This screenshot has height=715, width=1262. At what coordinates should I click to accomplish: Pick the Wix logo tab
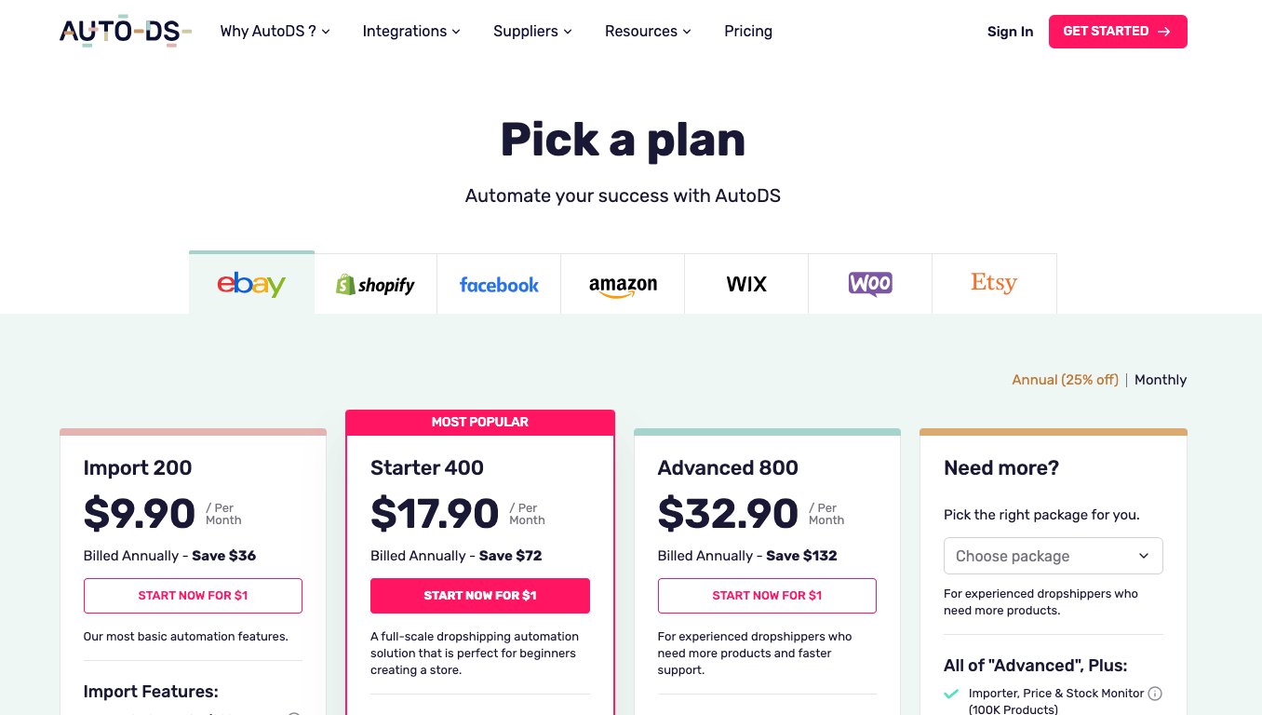point(746,284)
